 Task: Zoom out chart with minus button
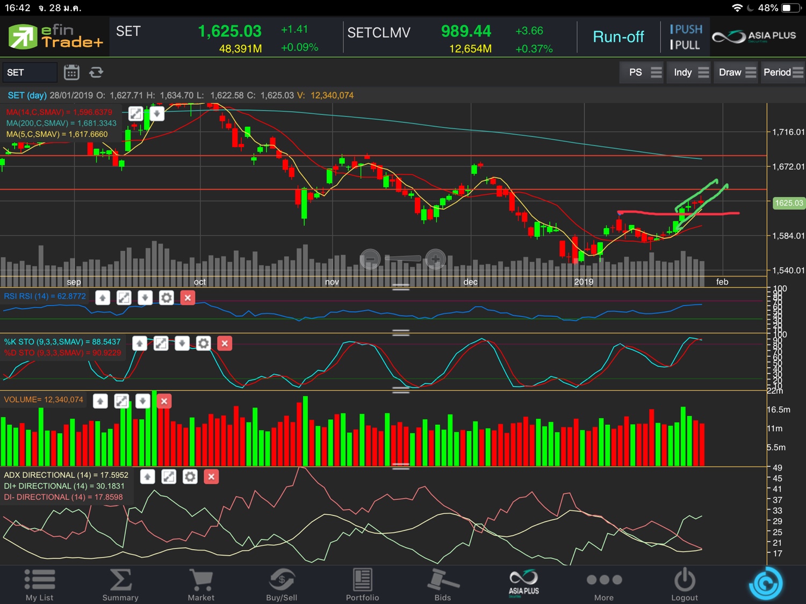tap(370, 260)
